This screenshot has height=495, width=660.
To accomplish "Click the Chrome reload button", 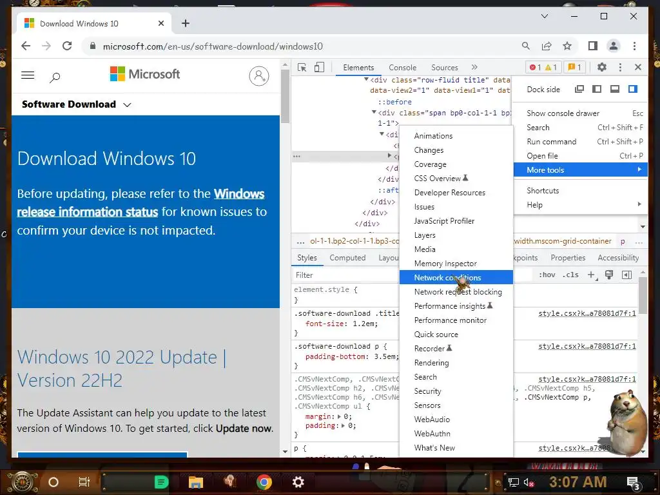I will pos(67,46).
